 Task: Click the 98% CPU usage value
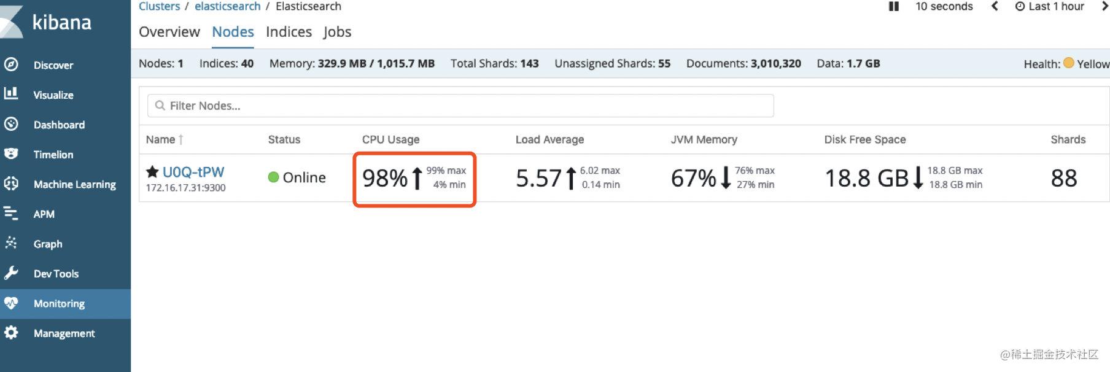tap(385, 179)
